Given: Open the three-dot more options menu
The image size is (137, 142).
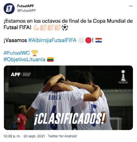Looking at the screenshot, I should (x=131, y=6).
